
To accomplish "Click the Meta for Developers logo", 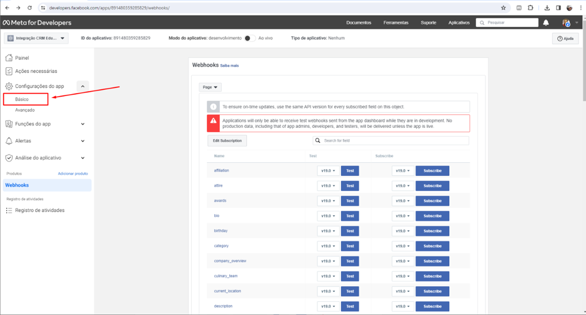I will coord(37,22).
